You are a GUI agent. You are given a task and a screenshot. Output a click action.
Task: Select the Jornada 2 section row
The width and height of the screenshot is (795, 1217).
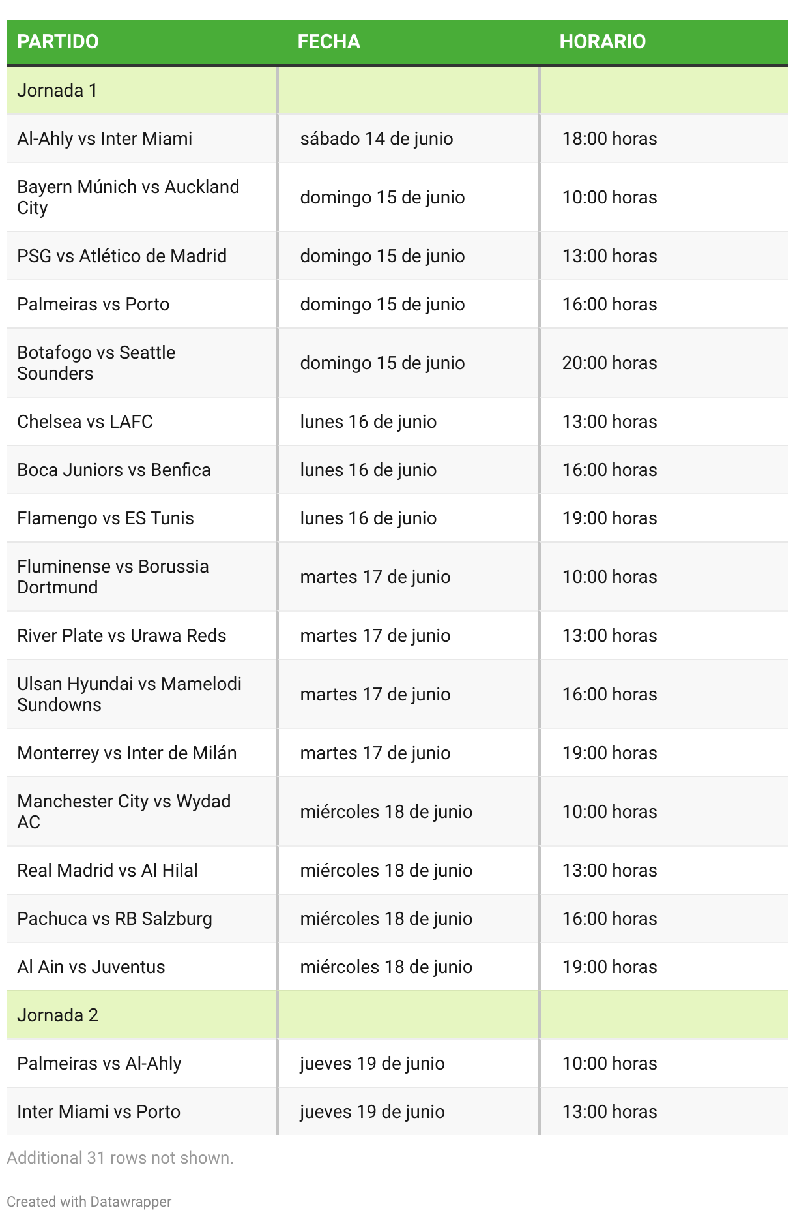pos(397,1015)
